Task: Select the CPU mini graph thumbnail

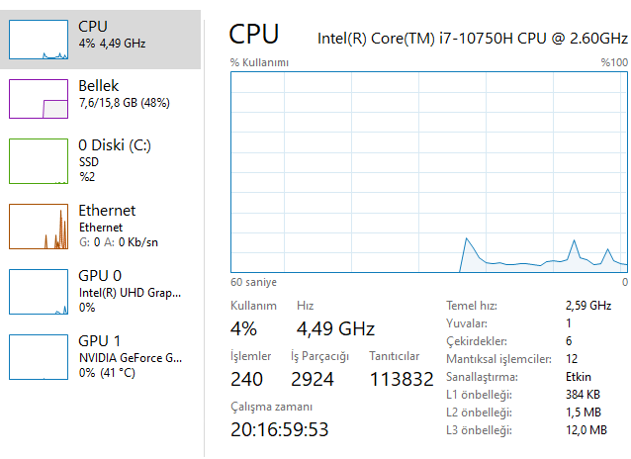Action: (39, 38)
